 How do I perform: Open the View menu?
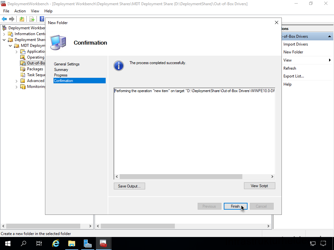click(35, 11)
